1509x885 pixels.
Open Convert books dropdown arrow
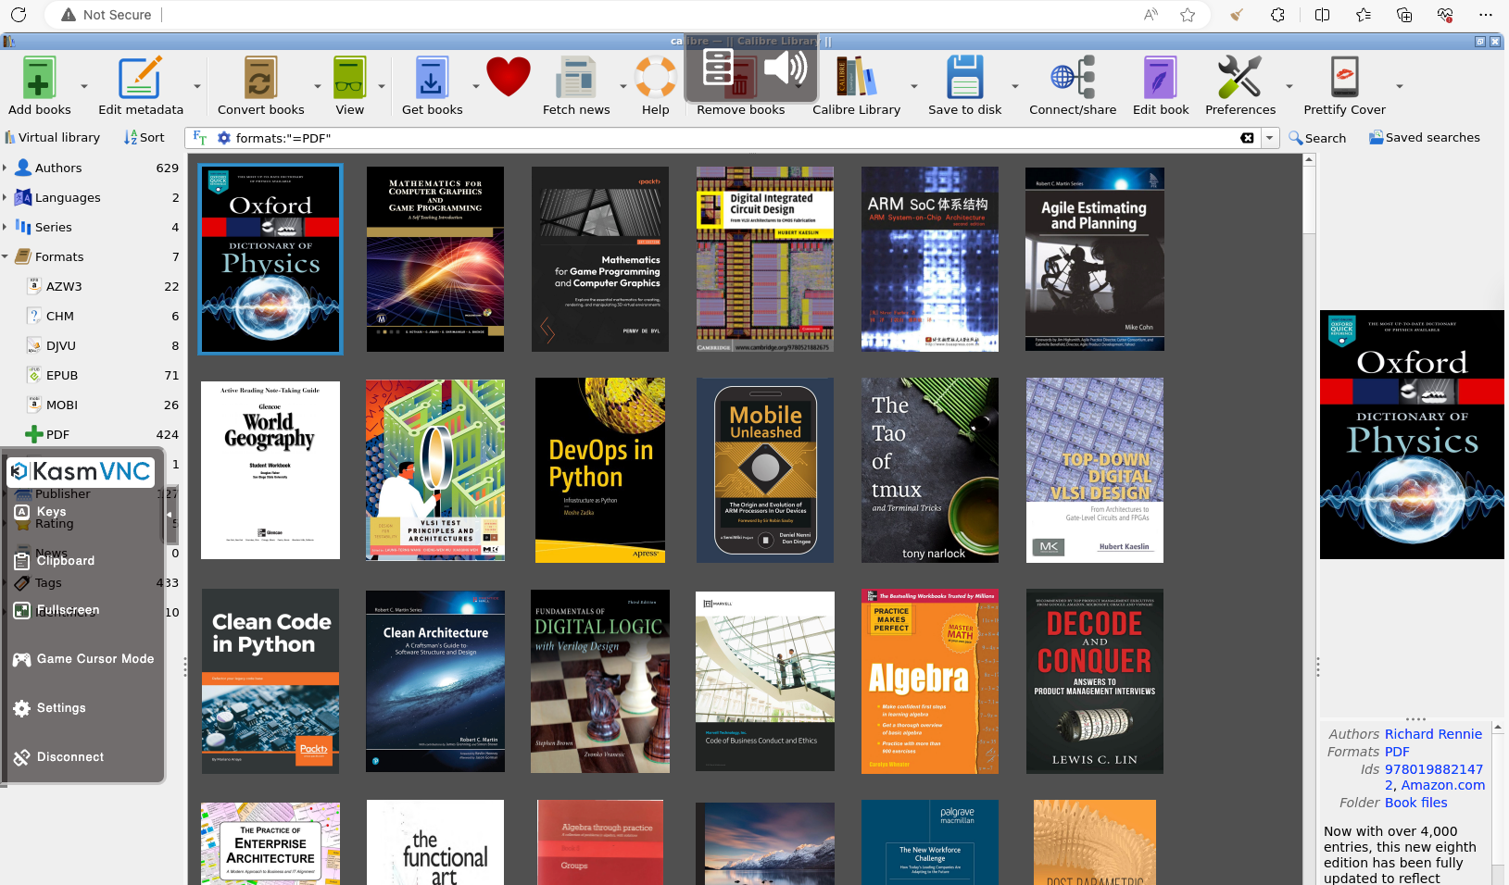(x=317, y=86)
